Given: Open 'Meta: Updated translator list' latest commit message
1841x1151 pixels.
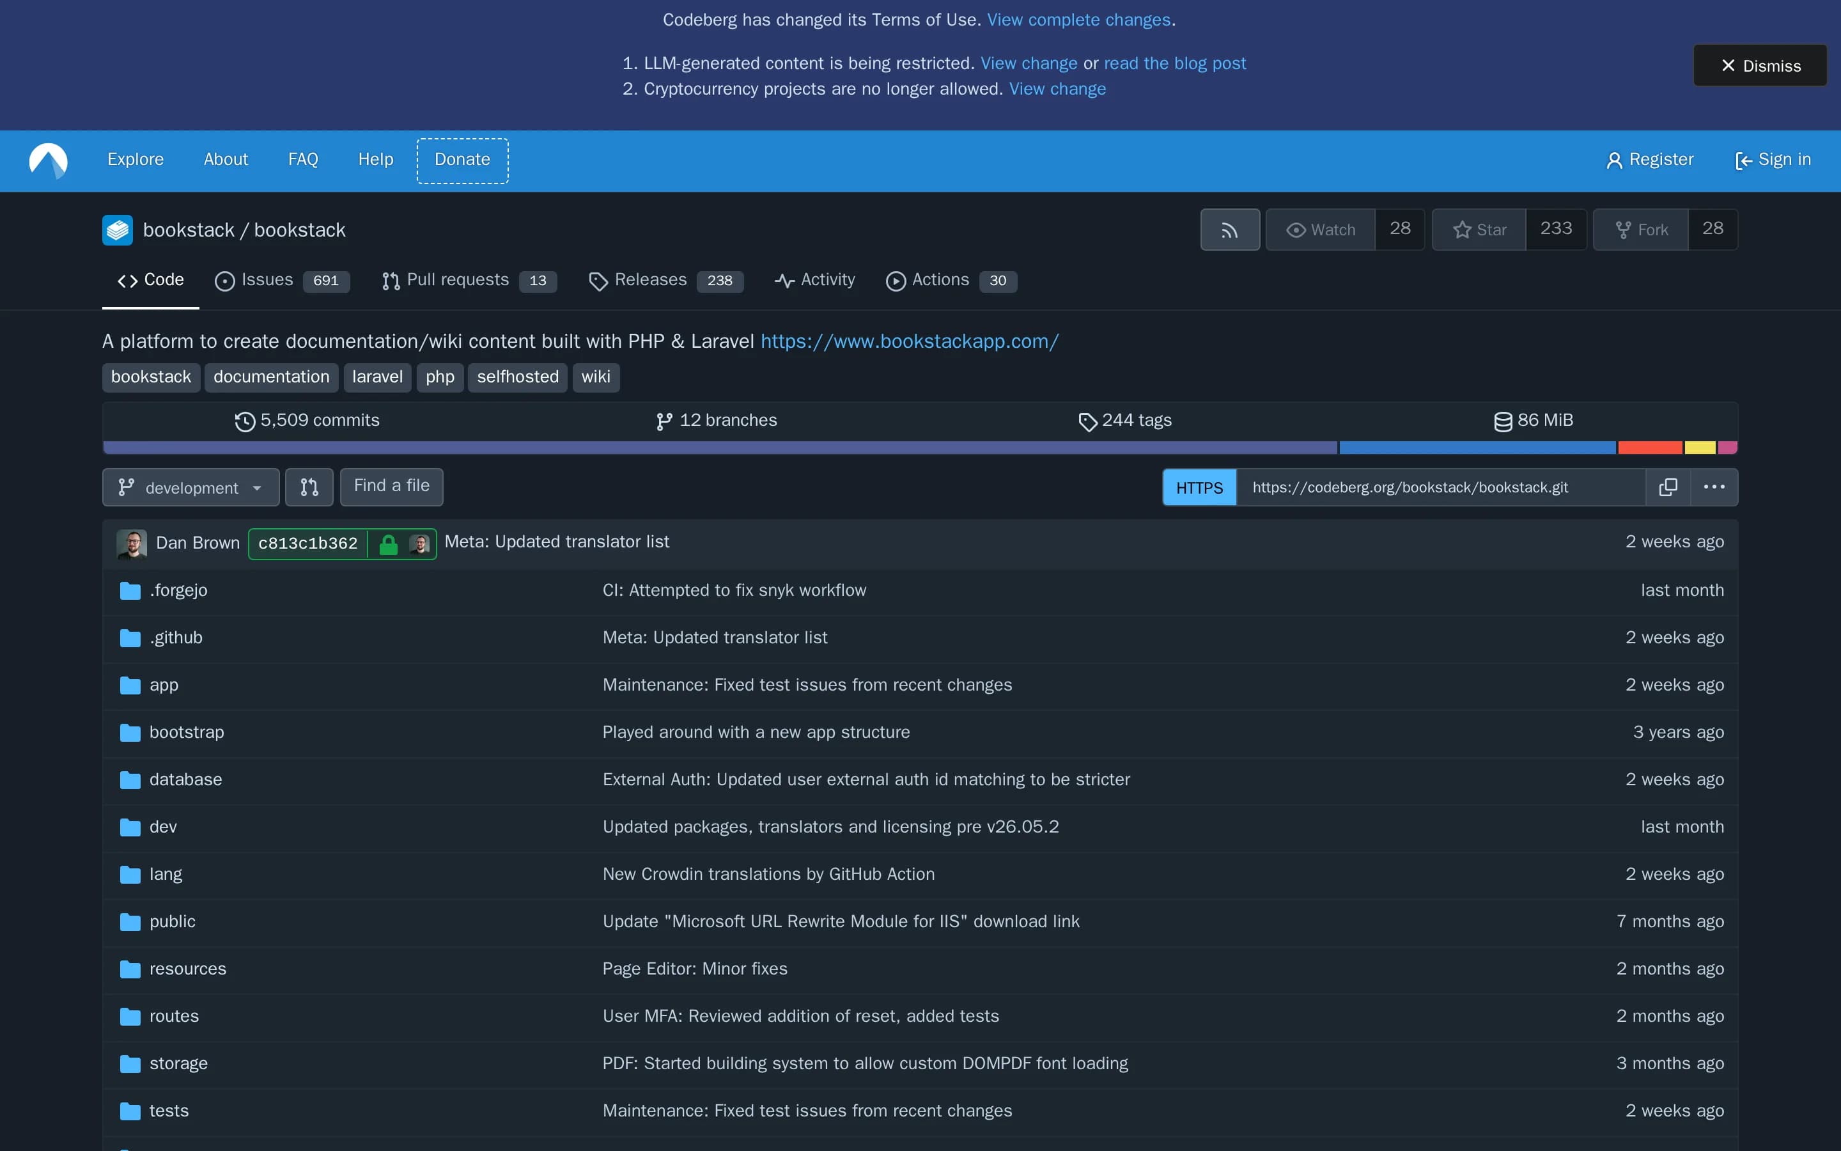Looking at the screenshot, I should (x=557, y=542).
